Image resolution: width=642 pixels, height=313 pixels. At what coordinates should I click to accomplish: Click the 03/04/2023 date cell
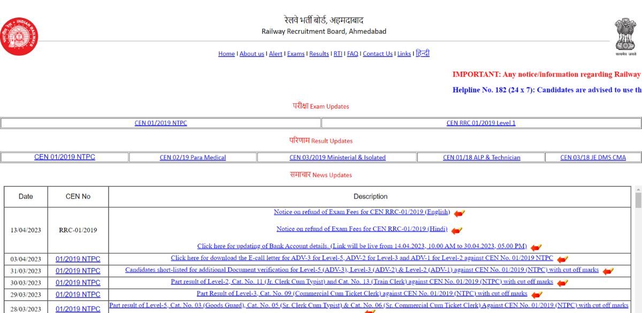26,259
